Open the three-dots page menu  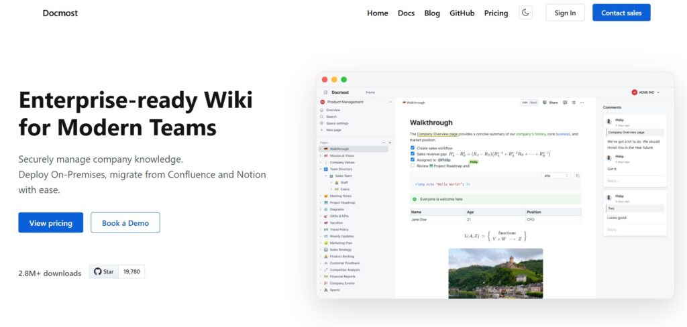pyautogui.click(x=582, y=103)
